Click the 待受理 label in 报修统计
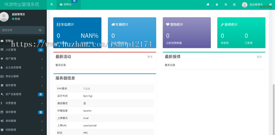The image size is (275, 135). pyautogui.click(x=225, y=43)
